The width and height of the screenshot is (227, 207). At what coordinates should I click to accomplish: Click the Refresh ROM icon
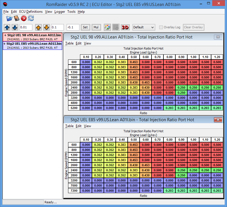tap(31, 18)
